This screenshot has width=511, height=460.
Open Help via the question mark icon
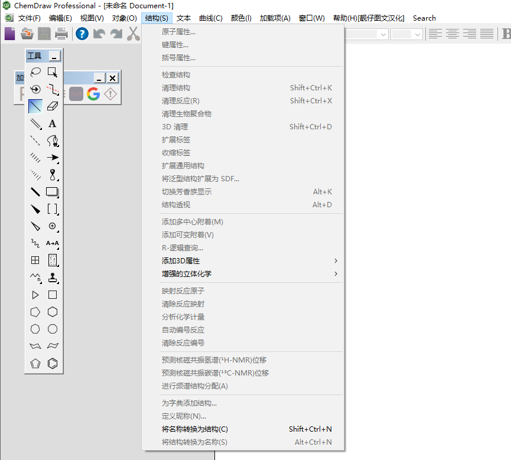(x=82, y=34)
